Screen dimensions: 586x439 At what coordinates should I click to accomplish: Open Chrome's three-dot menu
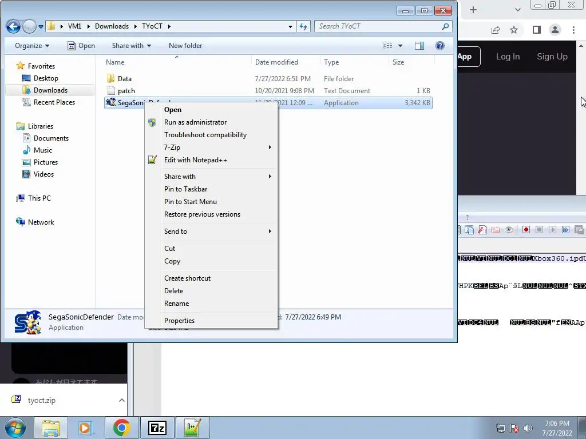(x=573, y=30)
